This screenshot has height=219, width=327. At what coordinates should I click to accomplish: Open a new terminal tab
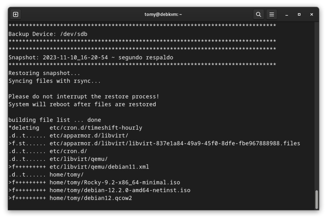coord(16,14)
